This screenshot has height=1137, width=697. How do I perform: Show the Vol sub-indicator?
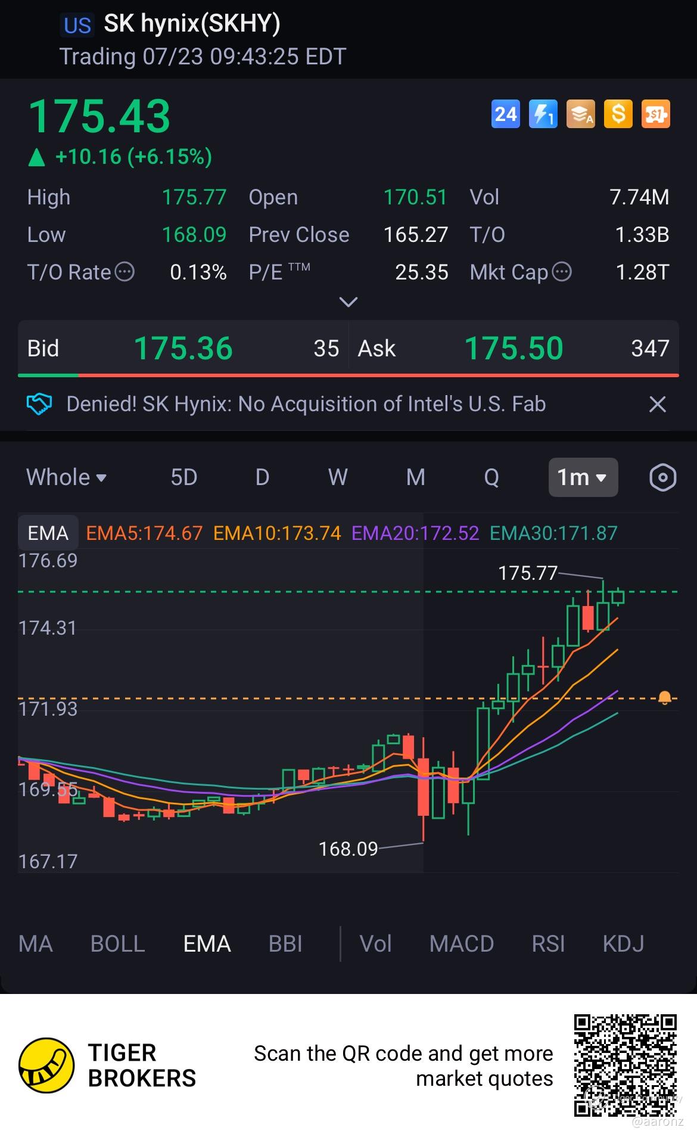pyautogui.click(x=376, y=944)
